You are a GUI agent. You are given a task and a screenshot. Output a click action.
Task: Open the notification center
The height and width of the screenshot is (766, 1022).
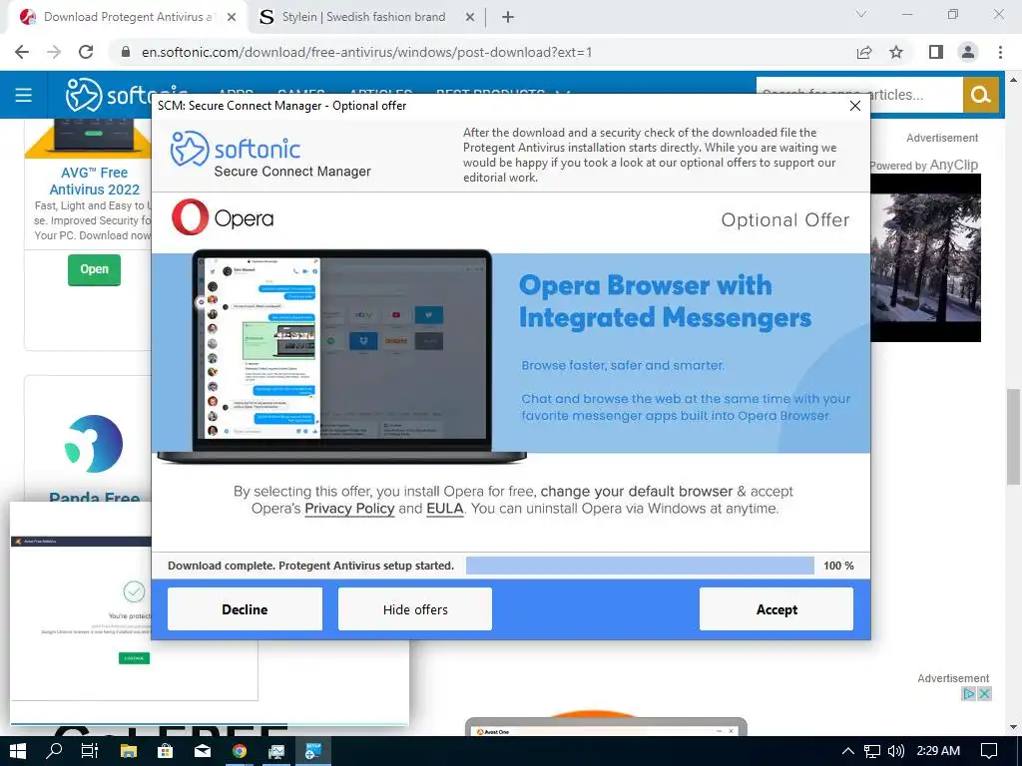pyautogui.click(x=989, y=751)
